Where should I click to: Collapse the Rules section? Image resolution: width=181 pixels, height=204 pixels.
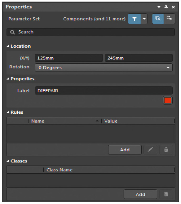[8, 112]
